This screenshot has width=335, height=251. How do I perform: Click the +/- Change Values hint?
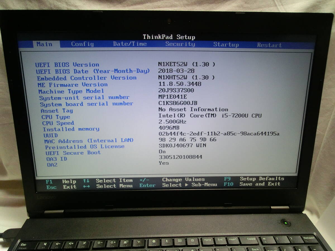(x=172, y=180)
